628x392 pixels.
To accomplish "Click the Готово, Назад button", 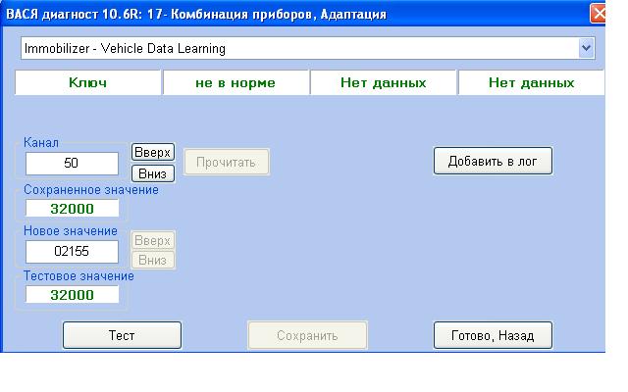I will [x=493, y=335].
